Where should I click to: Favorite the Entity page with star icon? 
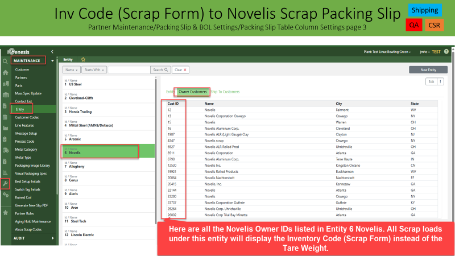[83, 60]
